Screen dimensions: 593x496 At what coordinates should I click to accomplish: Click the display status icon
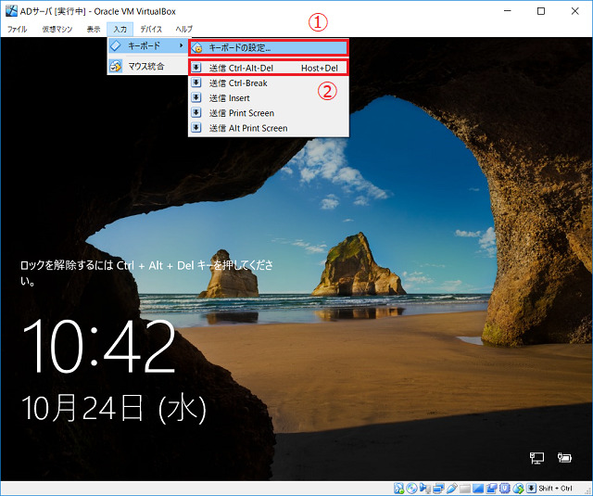point(478,489)
